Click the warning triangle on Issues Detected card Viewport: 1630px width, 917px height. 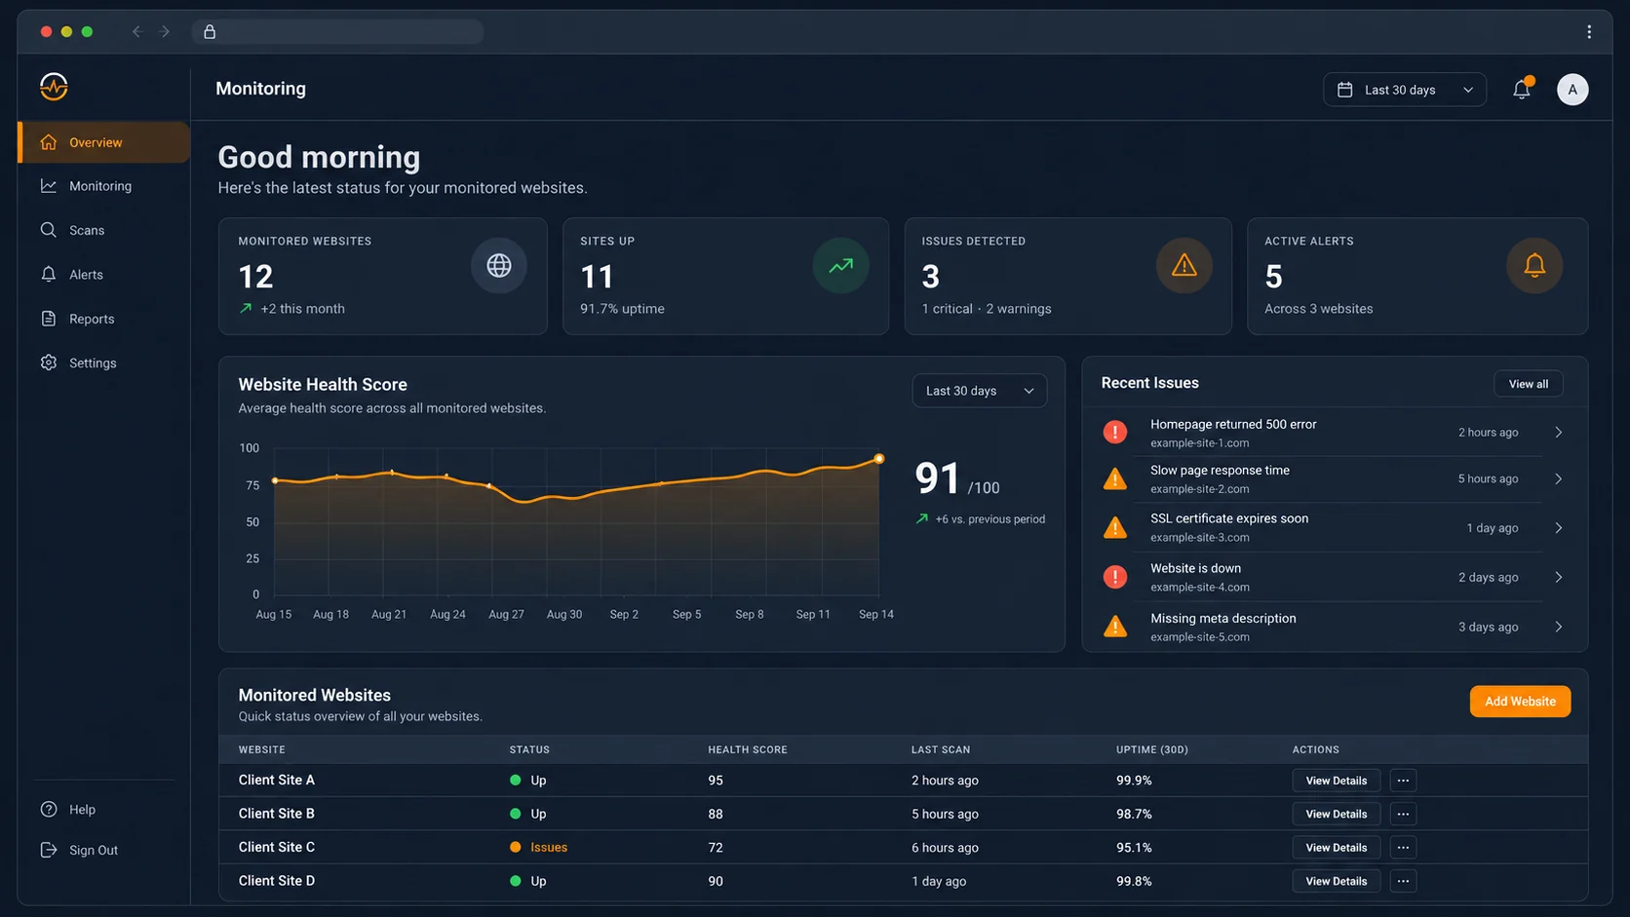tap(1184, 265)
